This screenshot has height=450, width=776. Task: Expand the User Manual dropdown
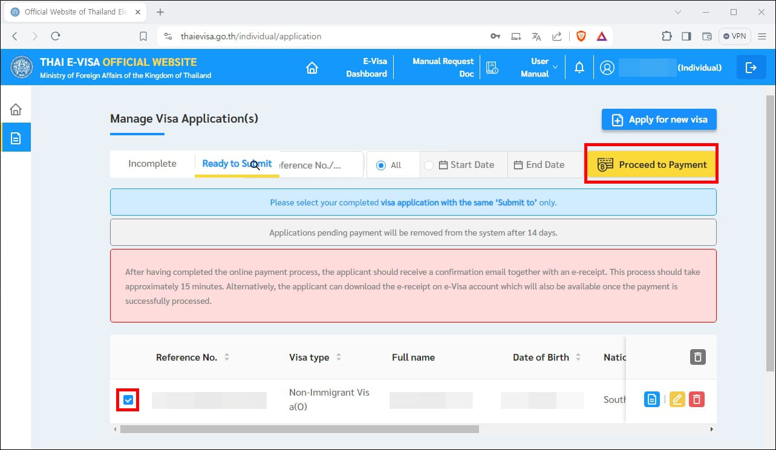tap(540, 68)
